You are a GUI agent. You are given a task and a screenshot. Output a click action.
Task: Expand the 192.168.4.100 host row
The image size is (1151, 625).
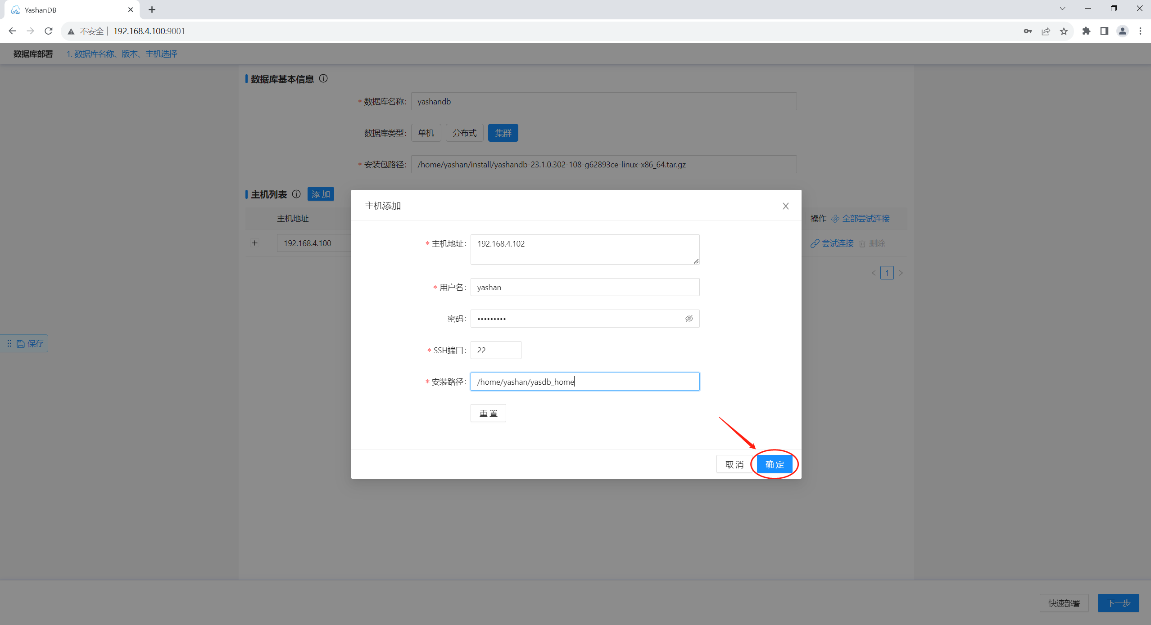pyautogui.click(x=254, y=243)
